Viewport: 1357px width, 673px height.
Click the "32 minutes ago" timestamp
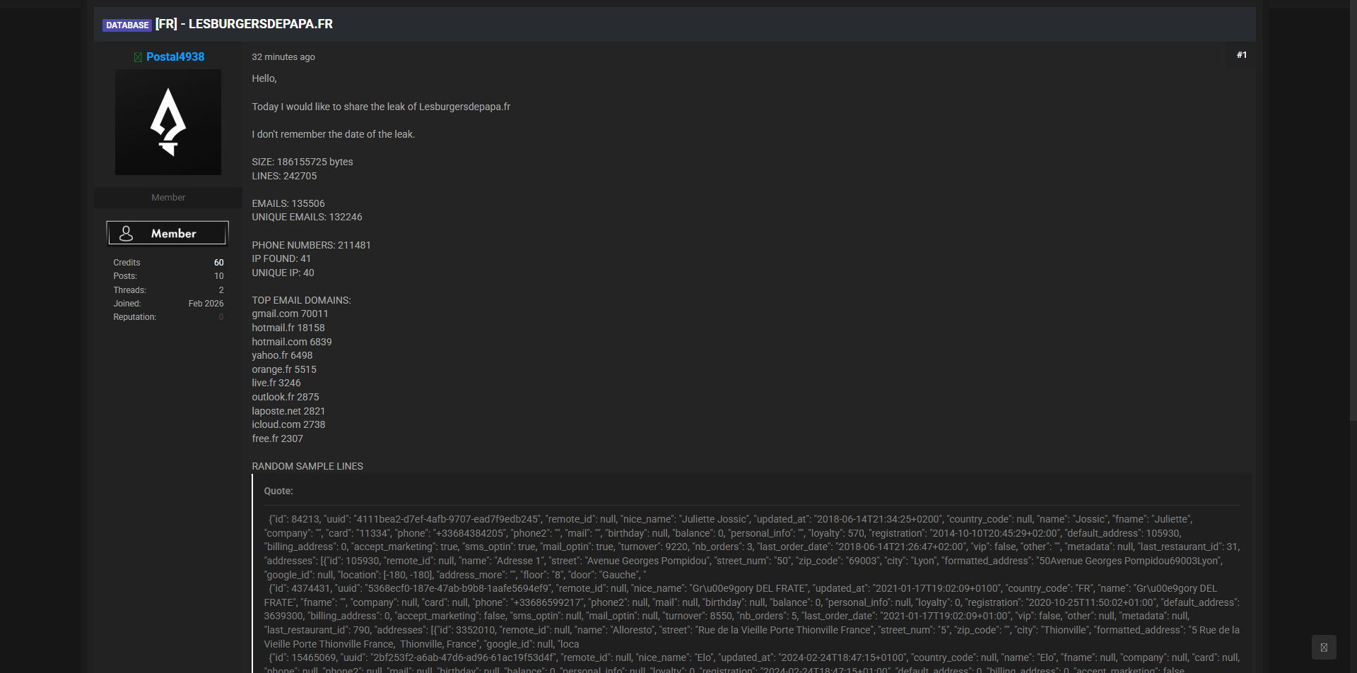(283, 57)
